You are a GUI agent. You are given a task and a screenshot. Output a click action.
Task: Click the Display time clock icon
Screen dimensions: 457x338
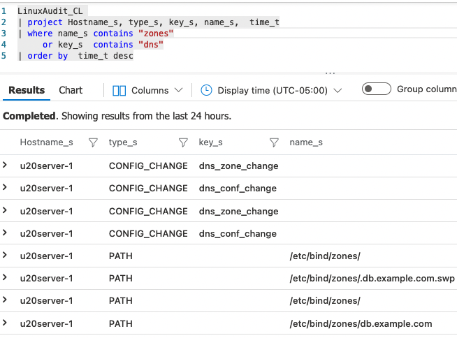coord(206,90)
